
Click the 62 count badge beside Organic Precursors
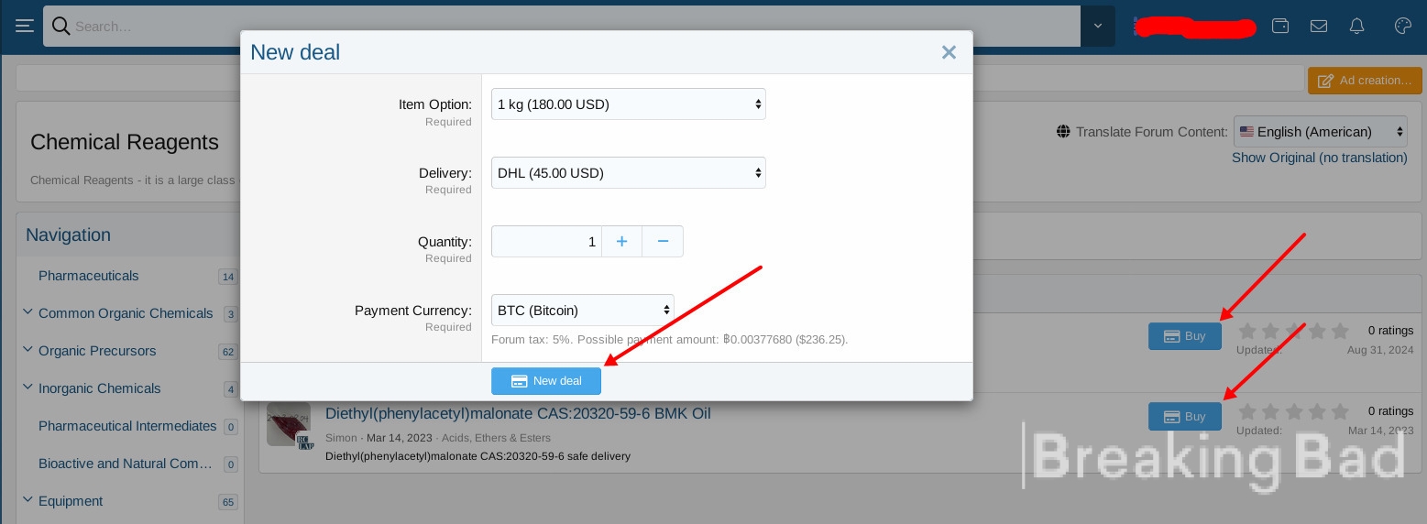[227, 352]
